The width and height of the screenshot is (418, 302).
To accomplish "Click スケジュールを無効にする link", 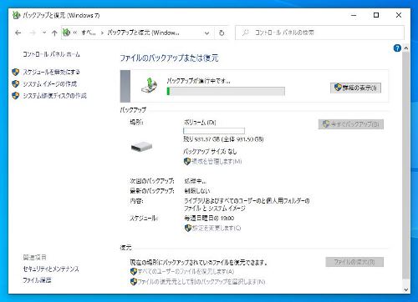I will [51, 72].
